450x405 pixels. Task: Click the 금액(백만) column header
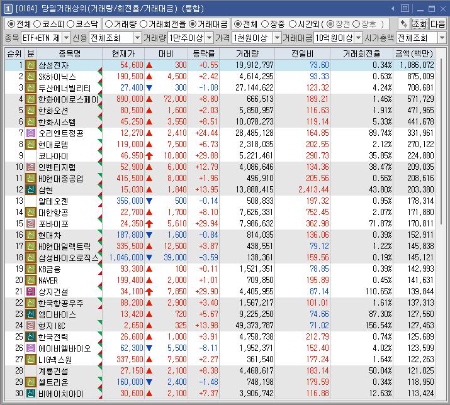[414, 53]
